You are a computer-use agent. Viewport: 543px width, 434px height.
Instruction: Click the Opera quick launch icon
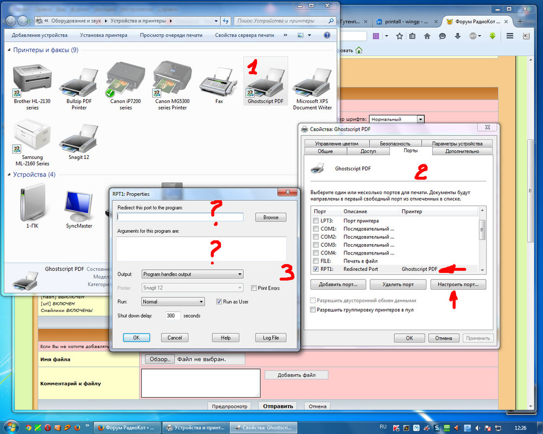(48, 428)
